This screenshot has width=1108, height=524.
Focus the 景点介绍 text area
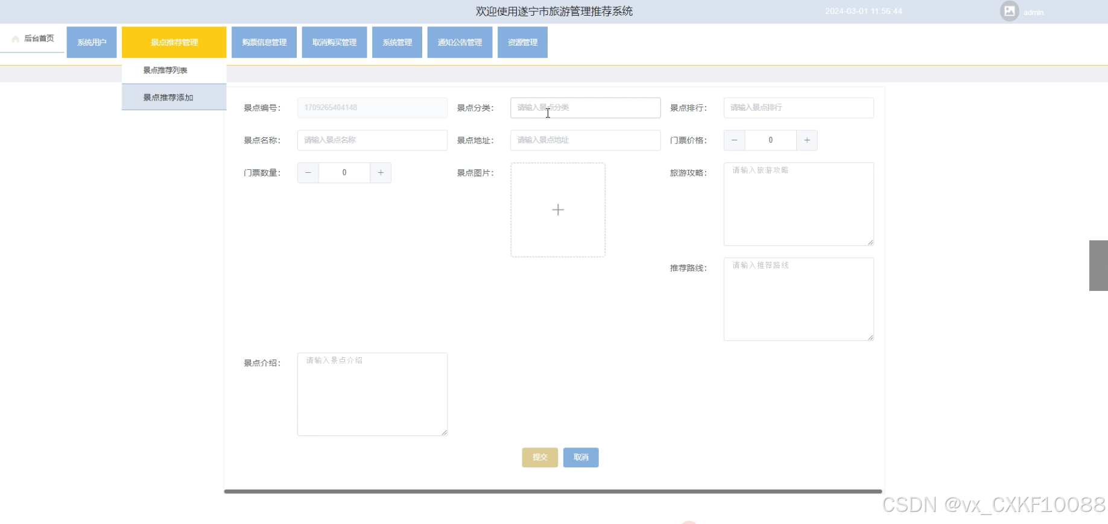click(x=372, y=395)
